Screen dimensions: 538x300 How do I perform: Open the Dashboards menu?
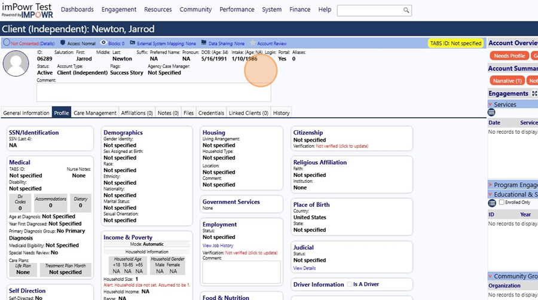77,10
